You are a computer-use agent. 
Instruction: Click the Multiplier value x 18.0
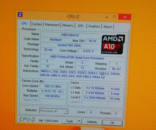pyautogui.click(x=53, y=91)
